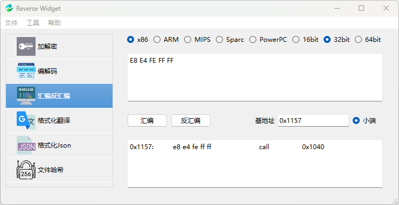This screenshot has width=399, height=205.
Task: Click the Google translate icon for 格式化翻译
Action: coord(26,120)
